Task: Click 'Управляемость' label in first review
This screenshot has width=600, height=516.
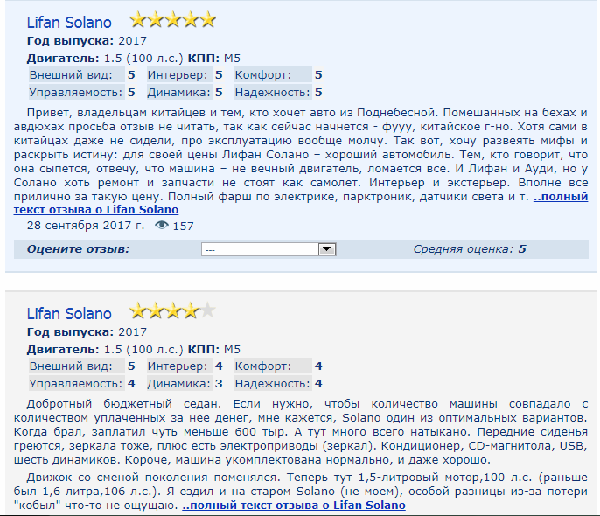Action: click(x=76, y=92)
